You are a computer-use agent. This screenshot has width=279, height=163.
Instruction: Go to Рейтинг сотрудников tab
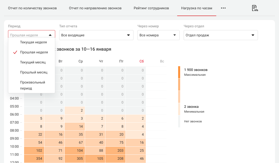[x=151, y=8]
